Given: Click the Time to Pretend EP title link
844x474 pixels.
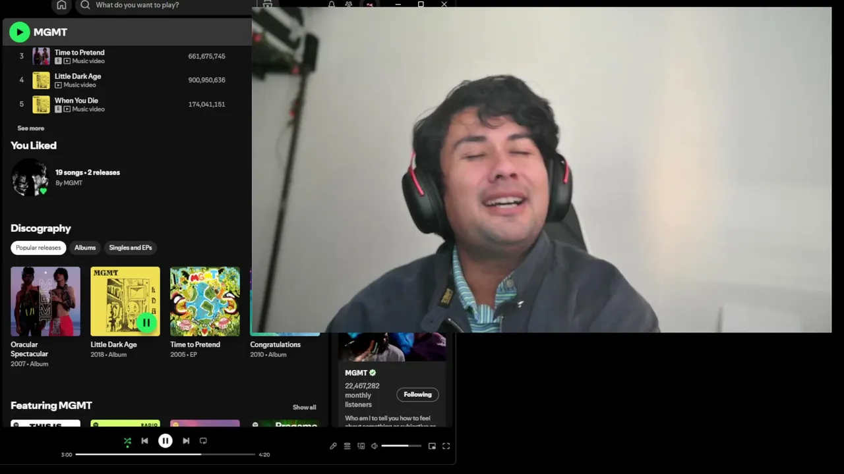Looking at the screenshot, I should click(x=195, y=344).
